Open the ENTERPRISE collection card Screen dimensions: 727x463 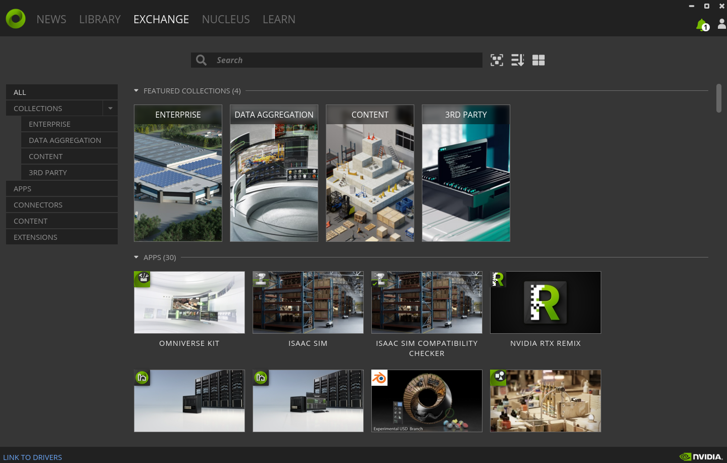(178, 173)
